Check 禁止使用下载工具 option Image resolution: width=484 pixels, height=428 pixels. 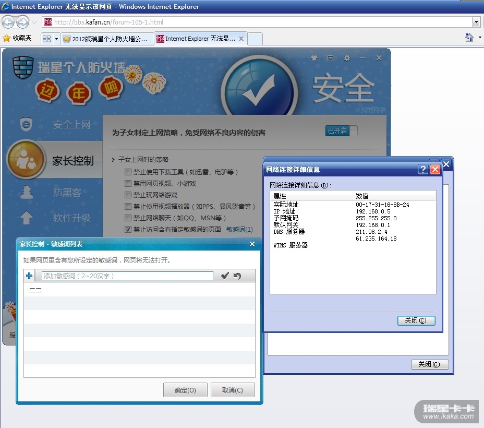pyautogui.click(x=128, y=172)
